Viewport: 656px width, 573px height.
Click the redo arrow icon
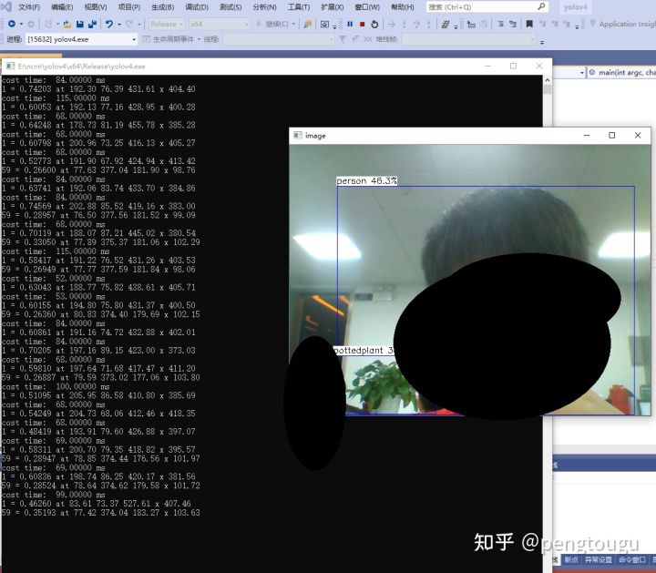[129, 25]
